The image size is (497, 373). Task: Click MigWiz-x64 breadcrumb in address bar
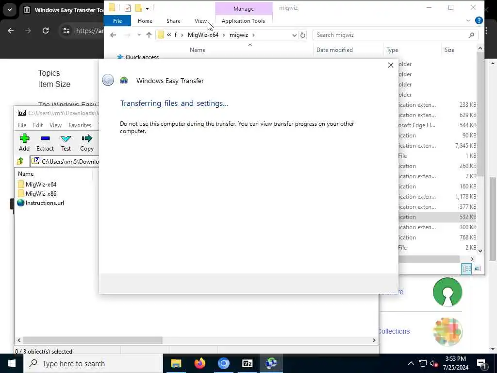pyautogui.click(x=203, y=35)
